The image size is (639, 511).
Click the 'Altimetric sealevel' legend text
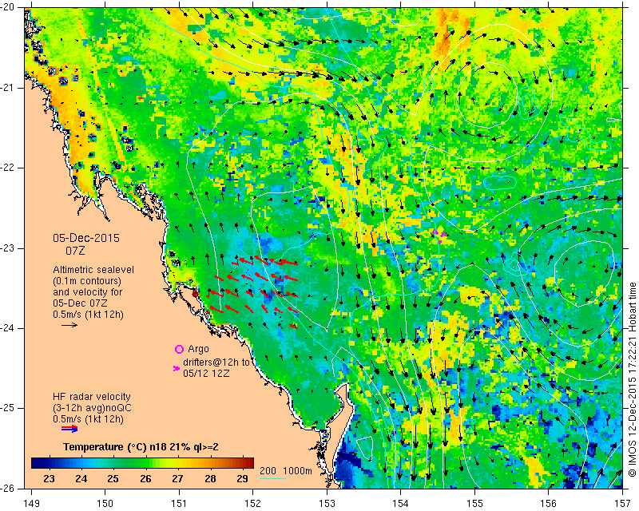93,270
